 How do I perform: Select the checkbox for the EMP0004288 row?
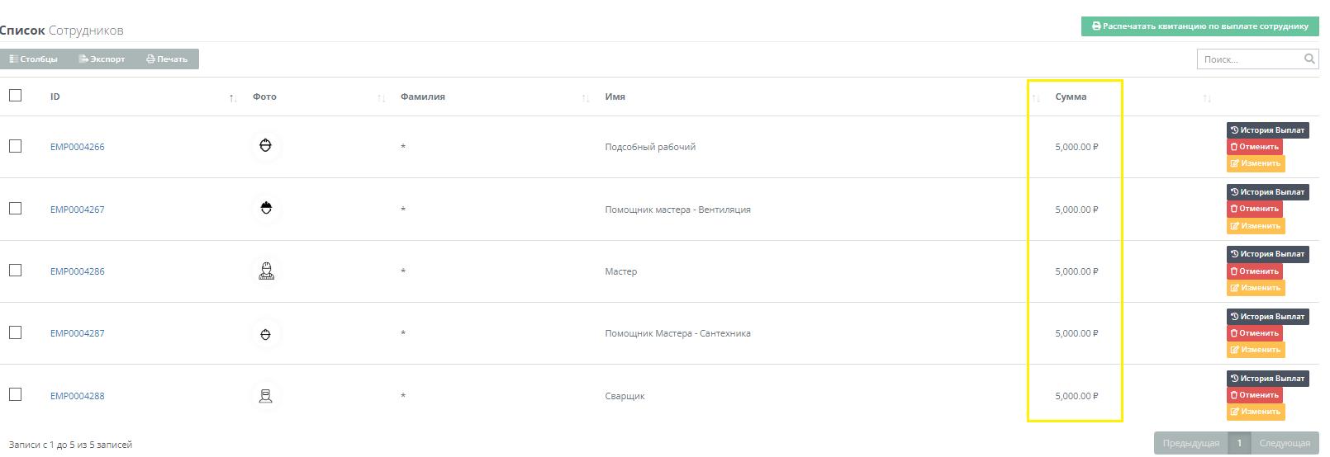(15, 395)
